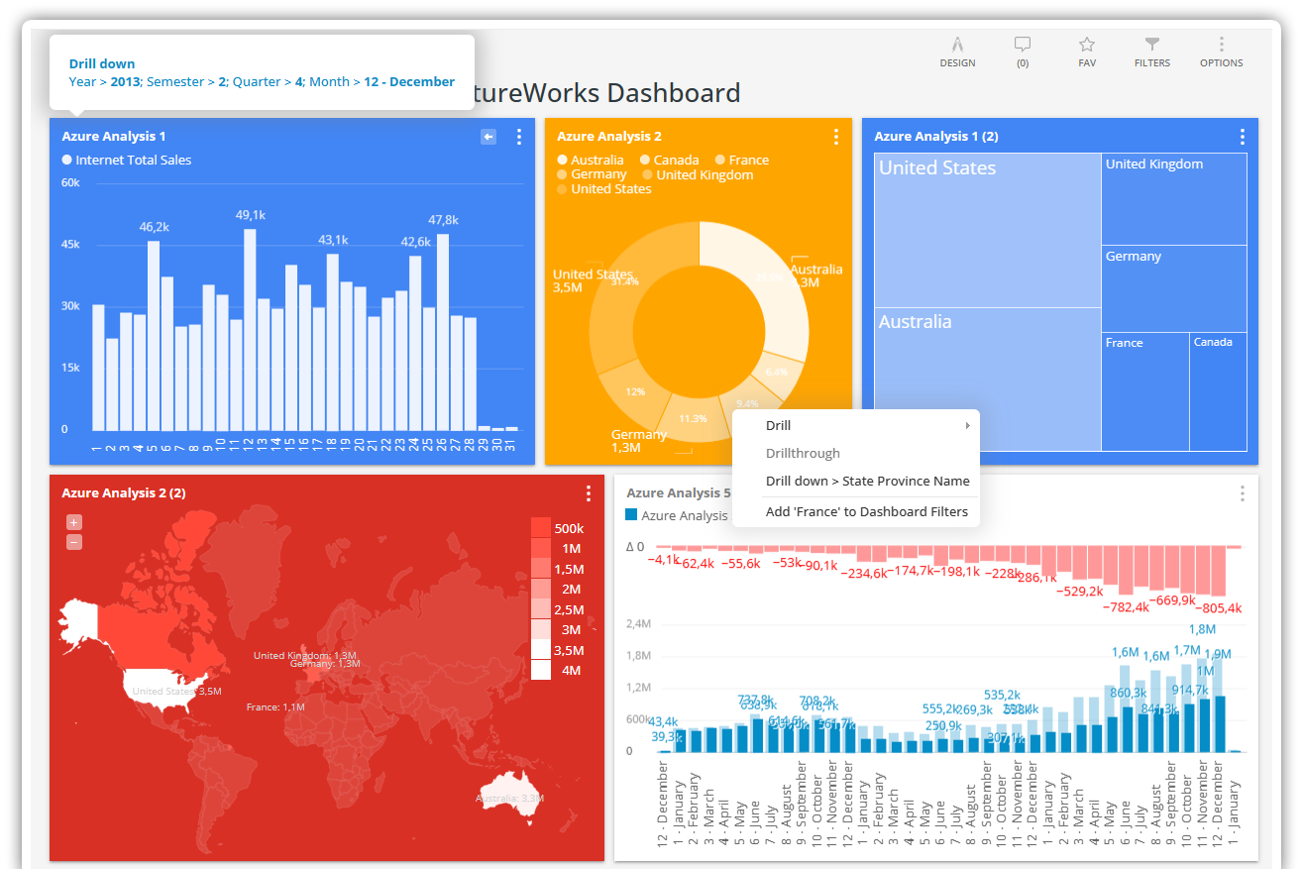
Task: Click the 11.3% Germany donut slice
Action: tap(693, 419)
